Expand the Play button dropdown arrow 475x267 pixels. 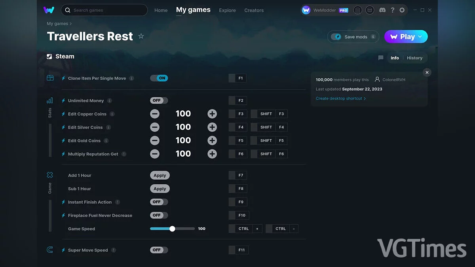[x=420, y=36]
